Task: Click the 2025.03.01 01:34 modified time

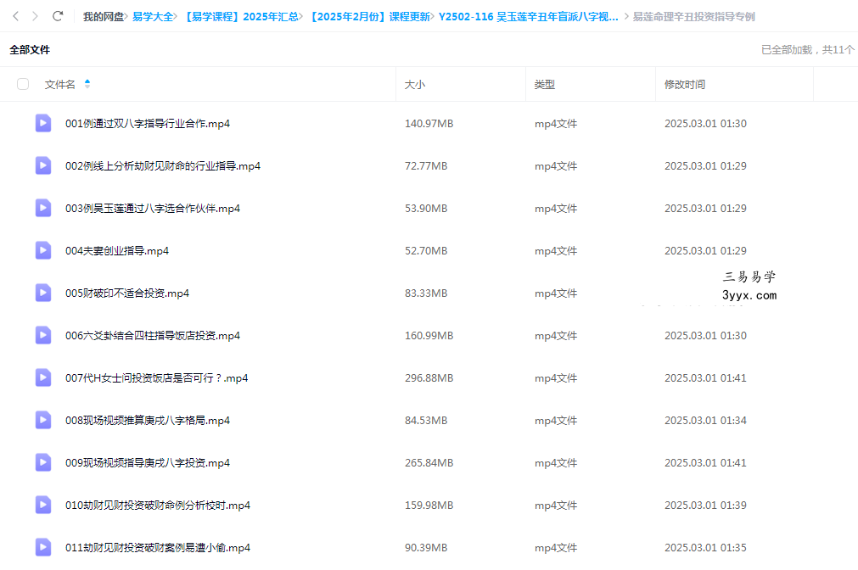Action: tap(705, 420)
